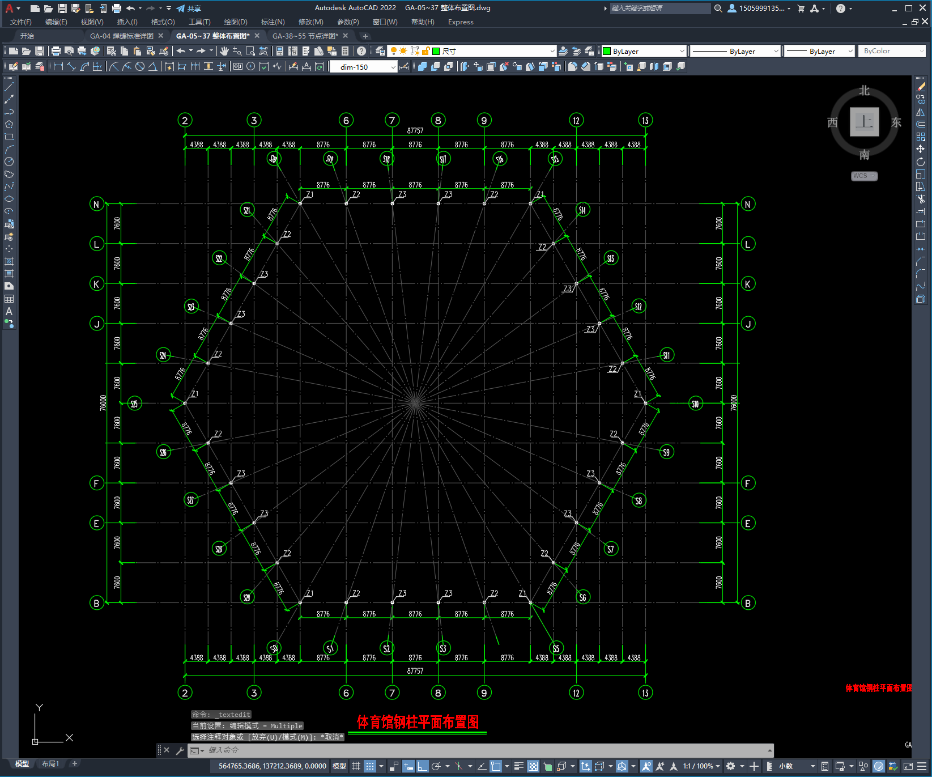The width and height of the screenshot is (932, 777).
Task: Click the Center mark dimension icon
Action: pyautogui.click(x=250, y=66)
